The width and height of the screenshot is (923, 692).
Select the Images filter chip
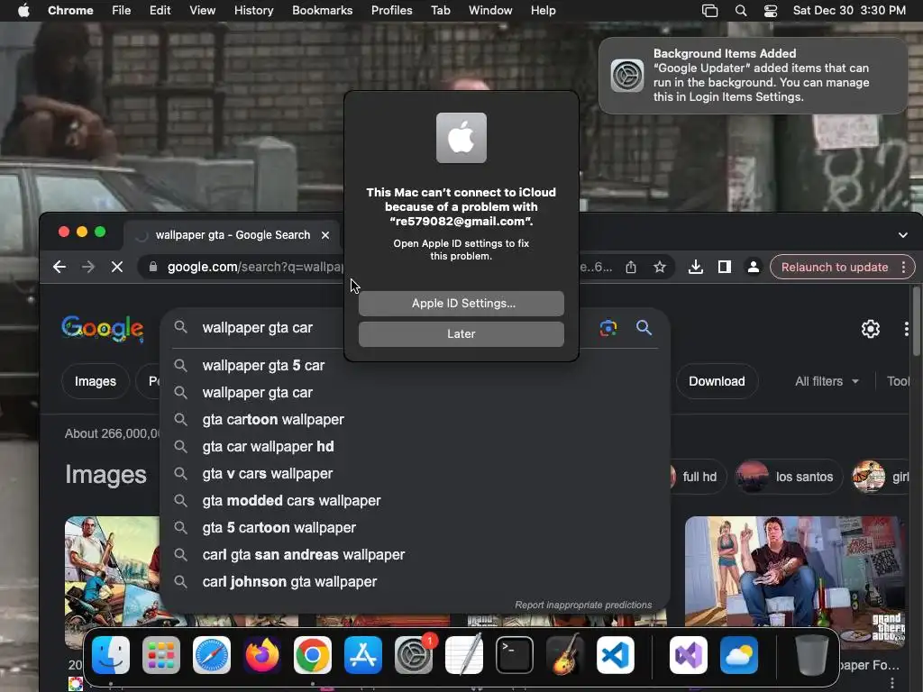point(96,381)
